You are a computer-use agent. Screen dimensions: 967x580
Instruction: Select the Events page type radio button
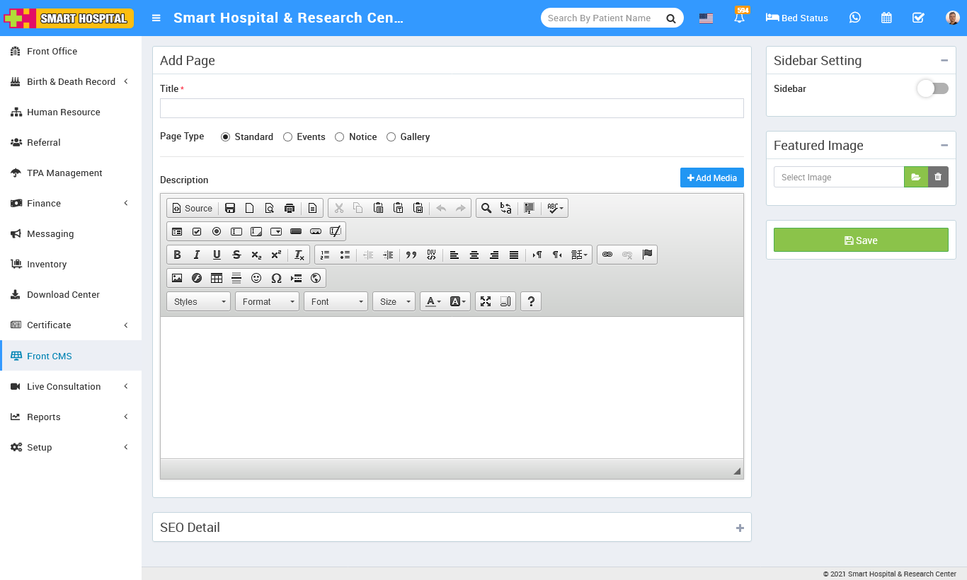coord(287,137)
